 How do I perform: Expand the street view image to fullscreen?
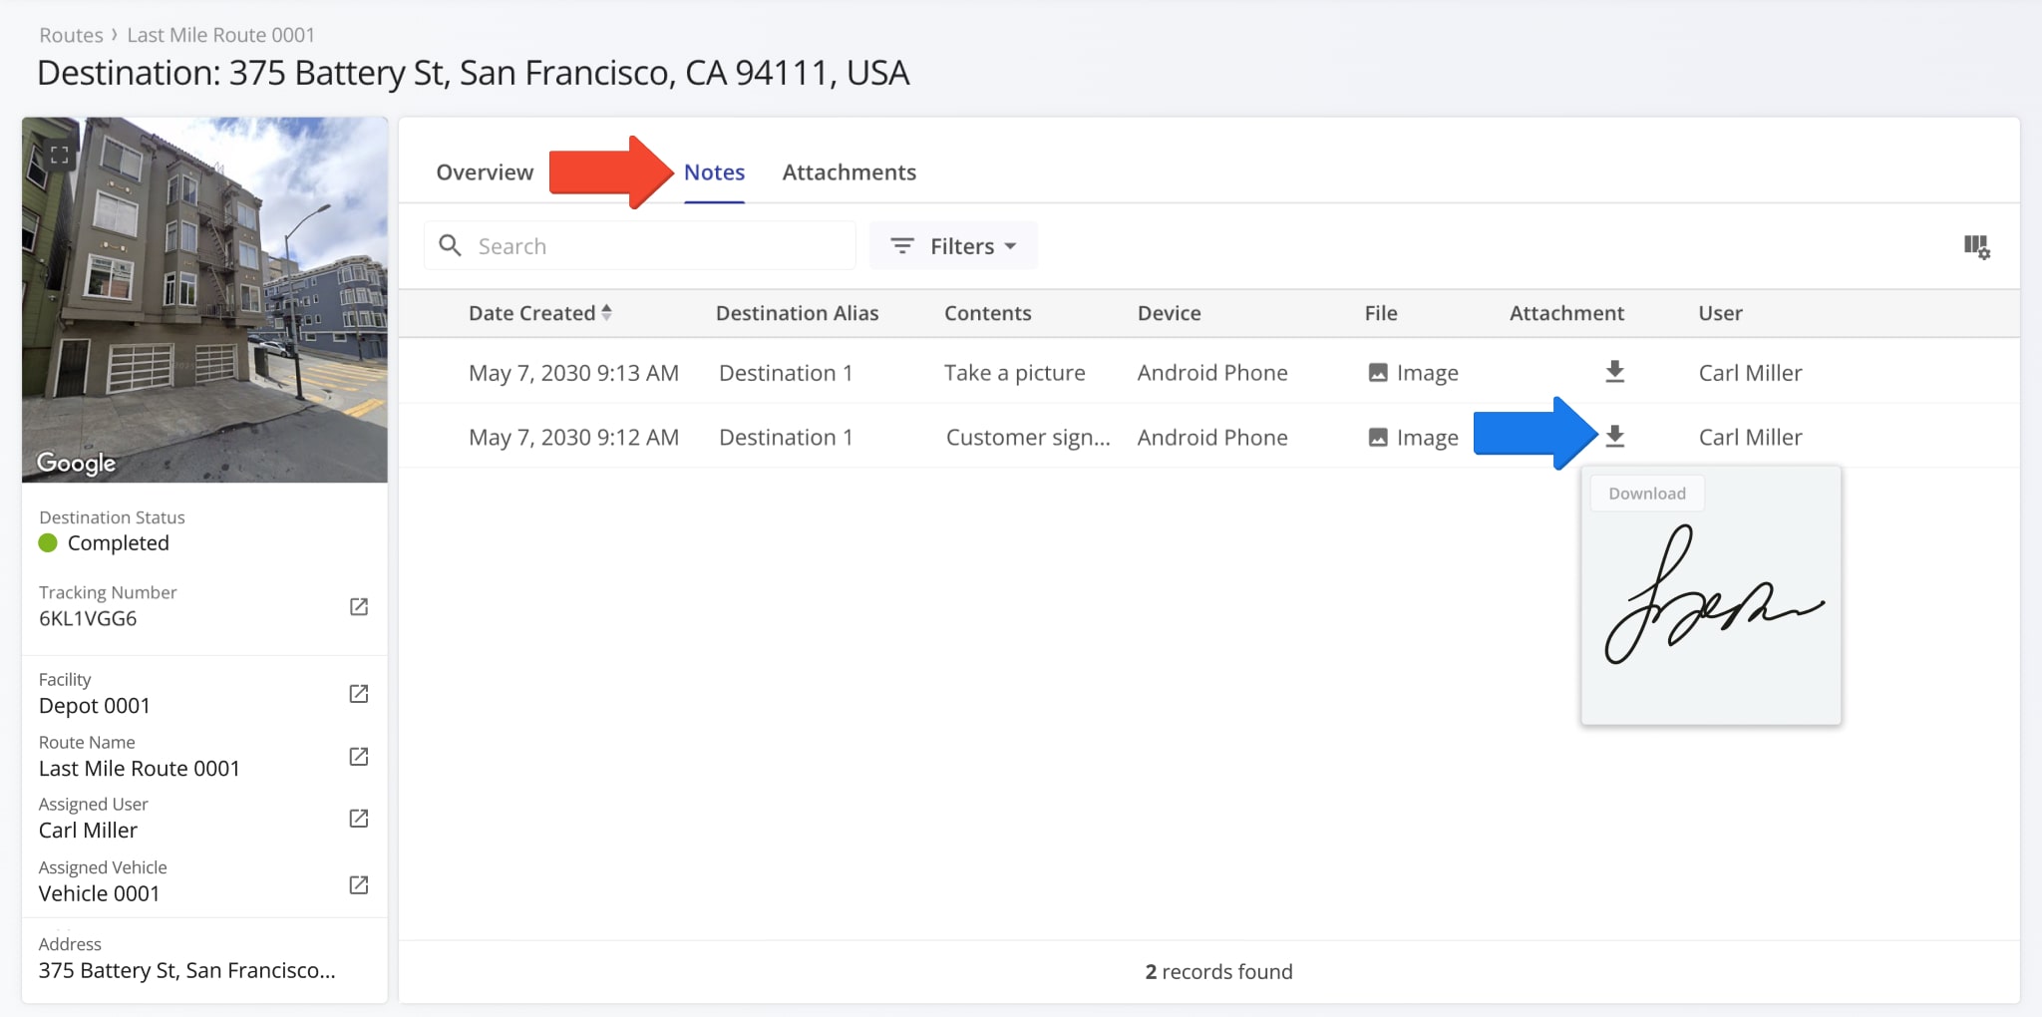click(60, 155)
